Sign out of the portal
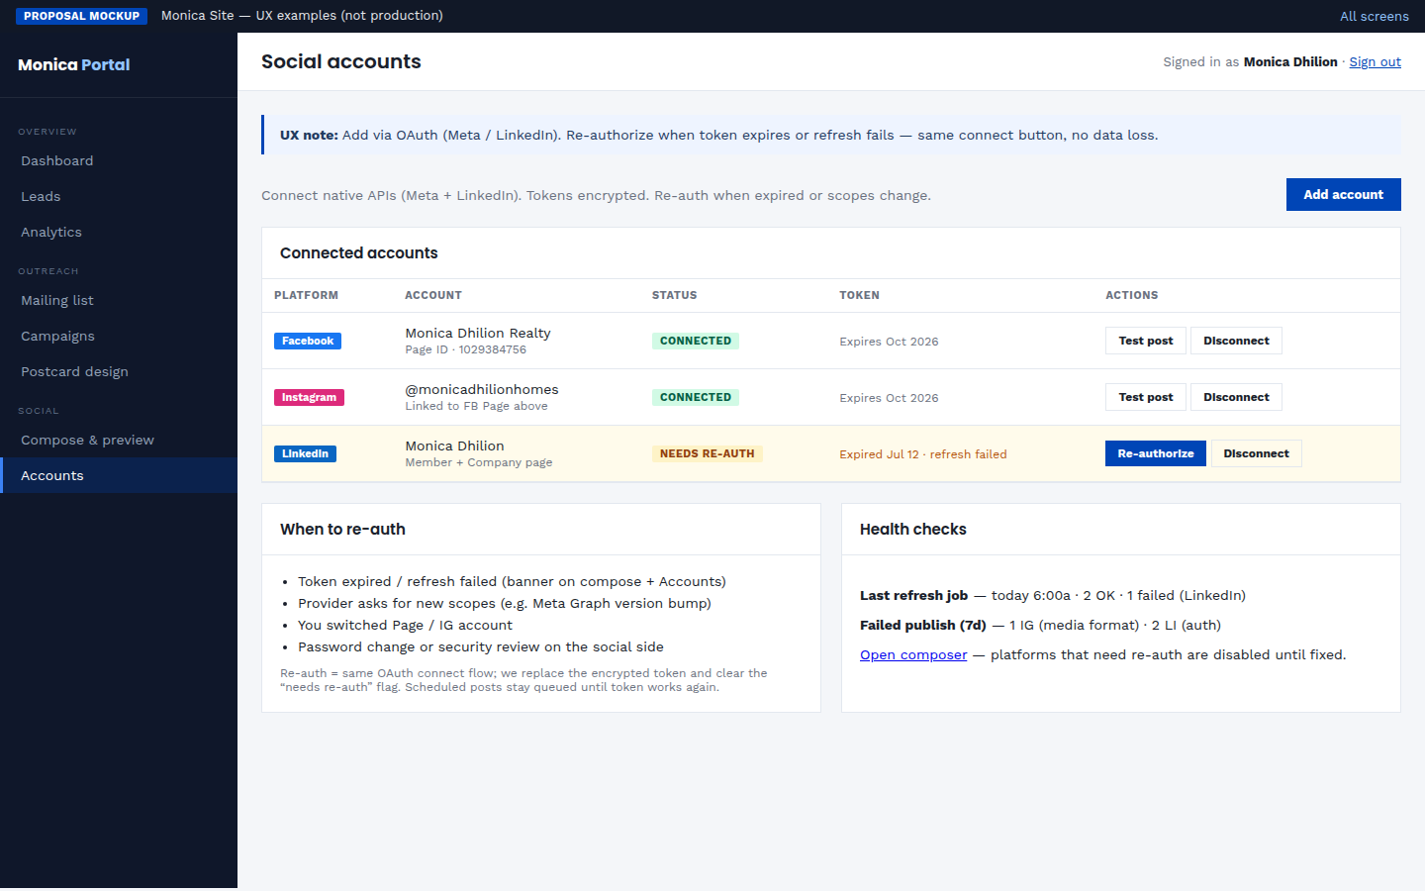The height and width of the screenshot is (891, 1425). (x=1375, y=61)
